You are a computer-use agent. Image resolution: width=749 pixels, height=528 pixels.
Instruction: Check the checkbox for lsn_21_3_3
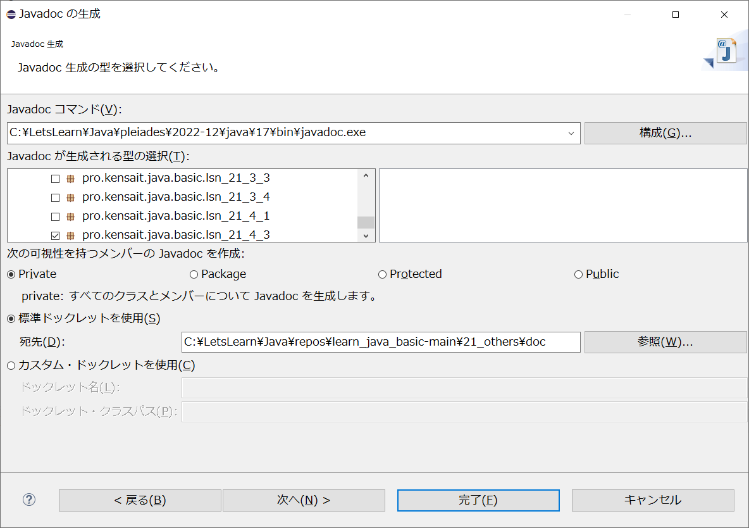coord(54,178)
